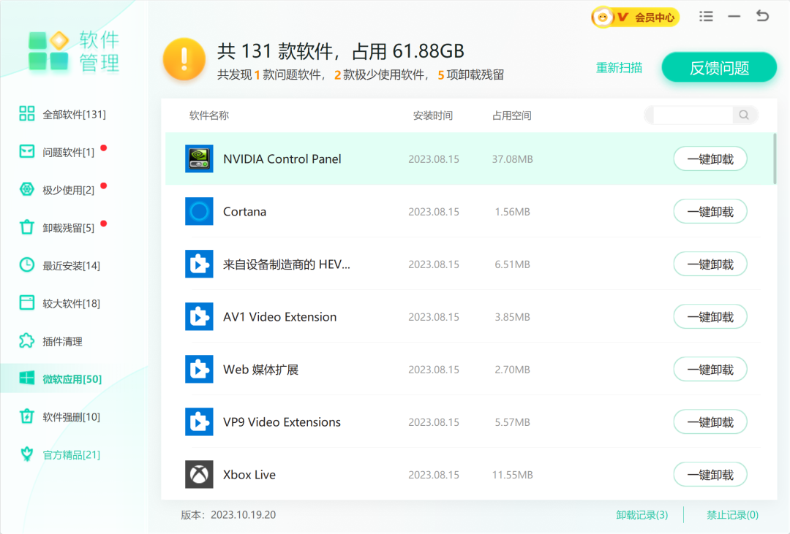Click the 11.55MB size value
The image size is (790, 534).
click(x=512, y=475)
